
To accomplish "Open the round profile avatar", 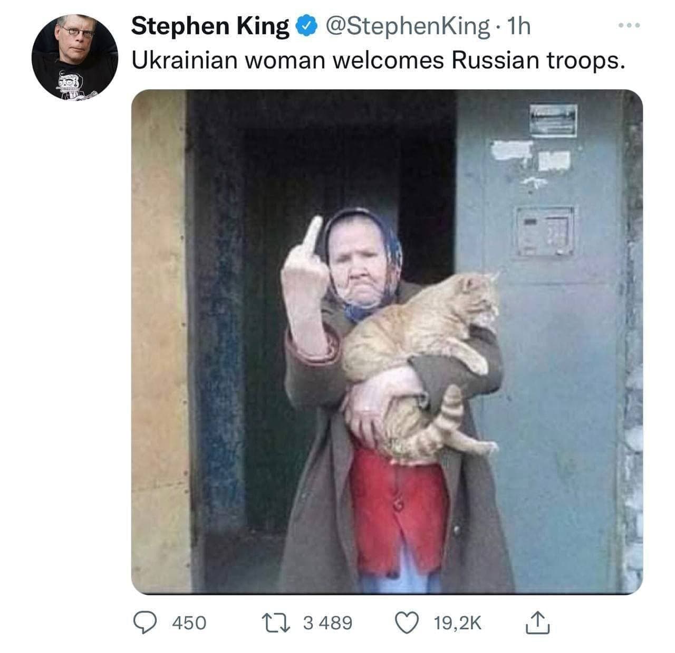I will coord(74,57).
